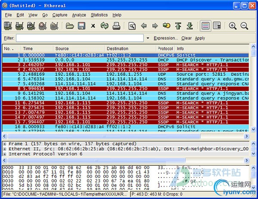Sort by the Protocol column header
The height and width of the screenshot is (199, 258).
(x=166, y=49)
